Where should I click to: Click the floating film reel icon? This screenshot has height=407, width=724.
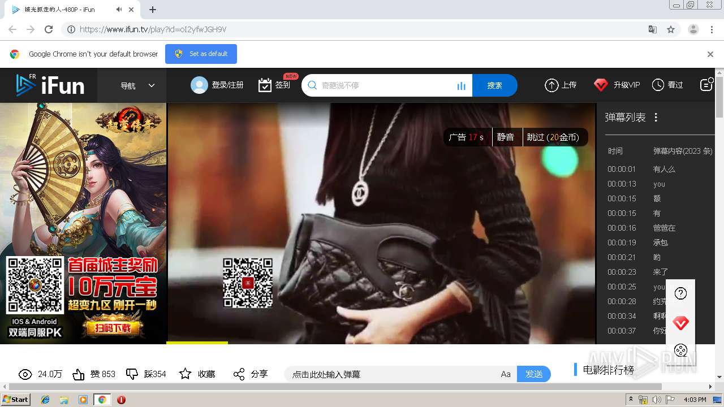click(x=681, y=350)
